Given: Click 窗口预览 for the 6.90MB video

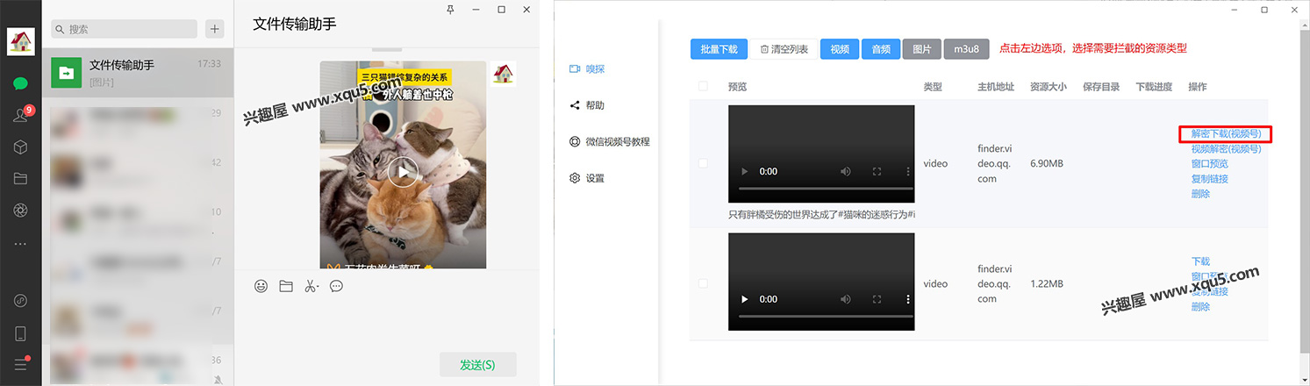Looking at the screenshot, I should click(1209, 164).
